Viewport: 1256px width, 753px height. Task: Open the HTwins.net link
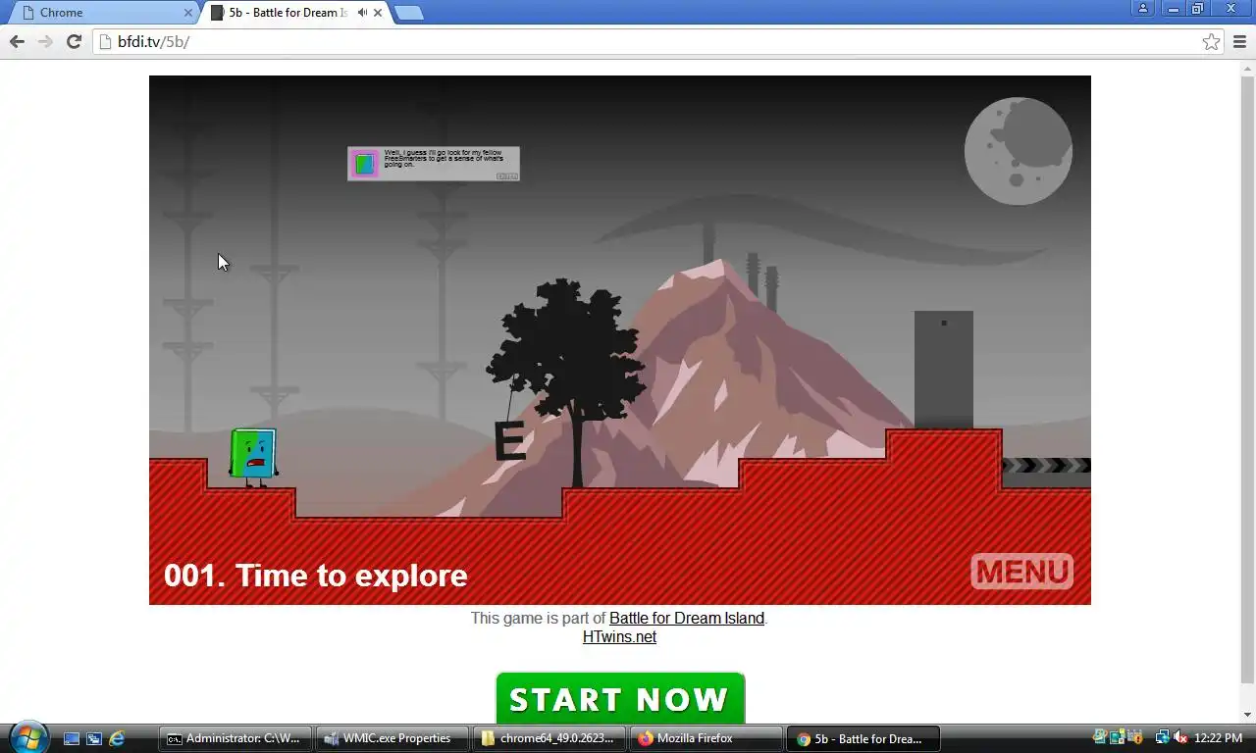[619, 636]
